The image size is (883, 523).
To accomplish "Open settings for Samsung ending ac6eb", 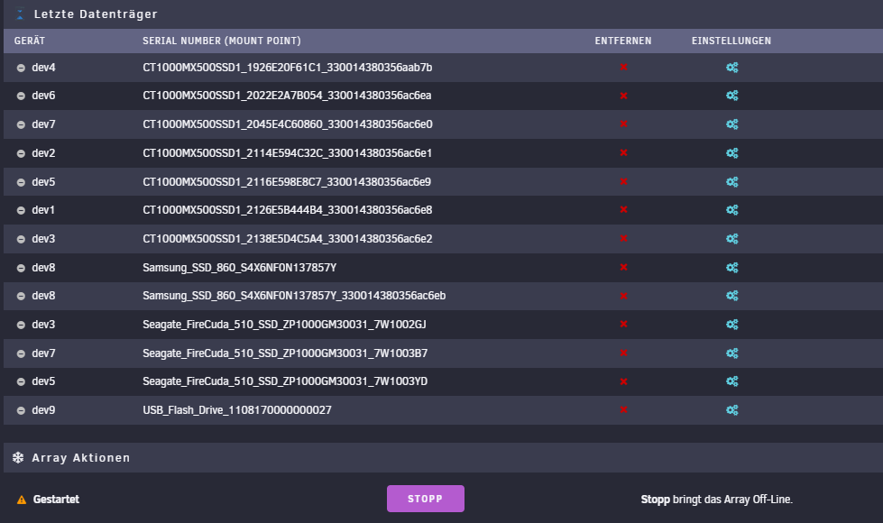I will [732, 296].
